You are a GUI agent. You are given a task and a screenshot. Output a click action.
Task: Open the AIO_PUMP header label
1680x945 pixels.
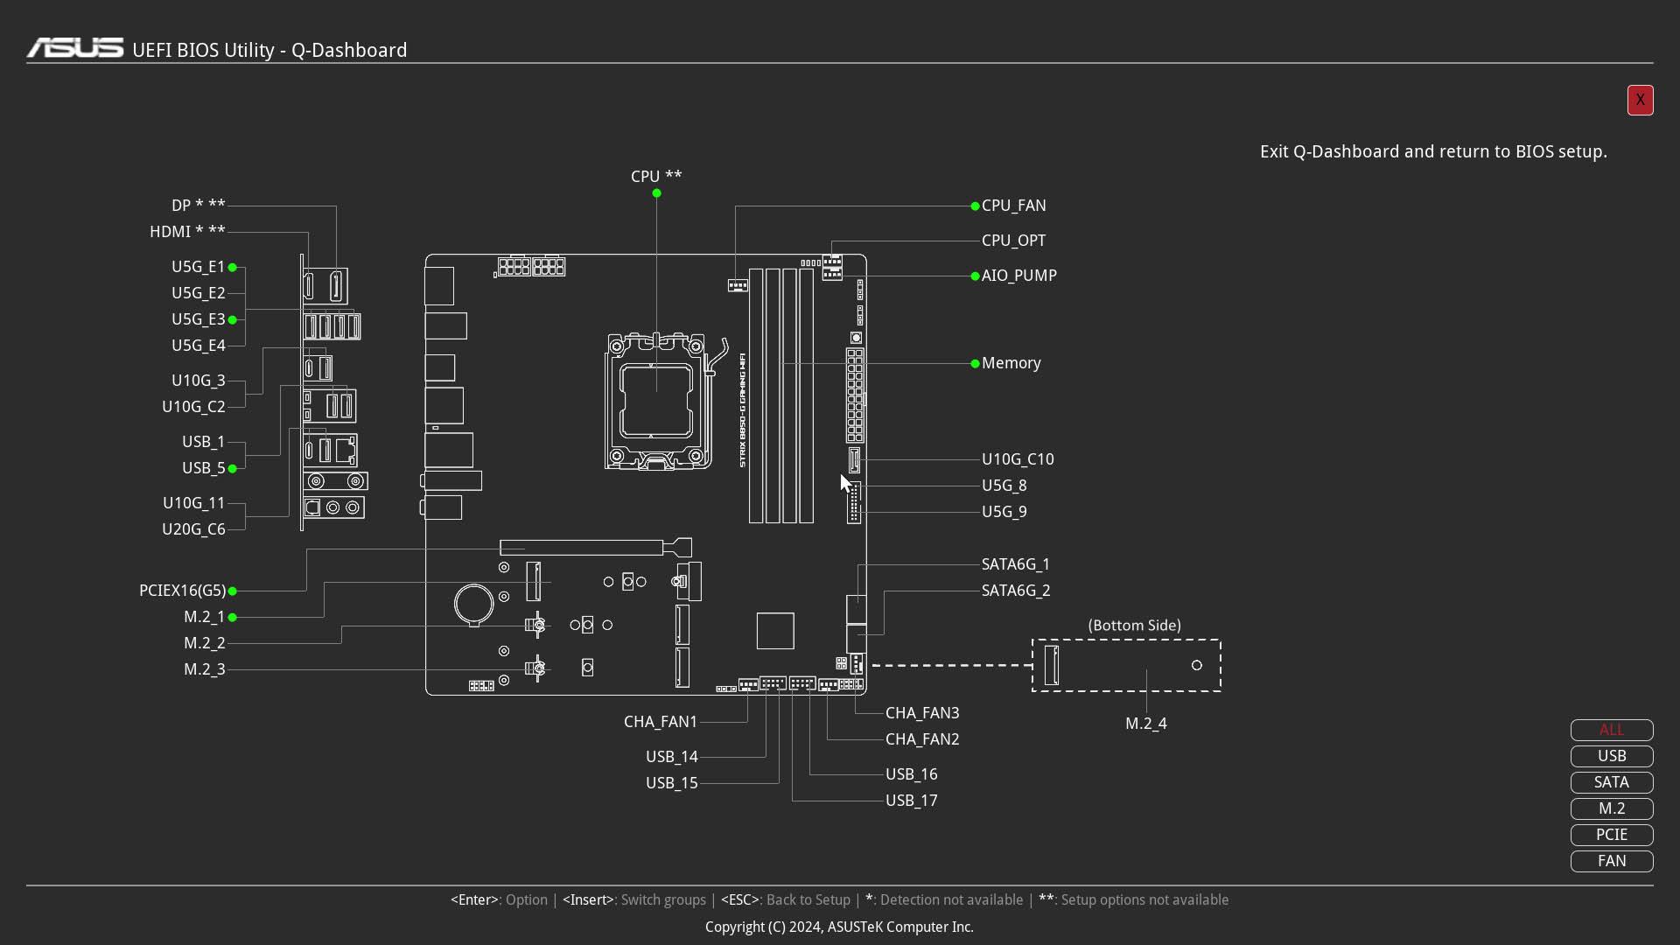click(x=1018, y=276)
